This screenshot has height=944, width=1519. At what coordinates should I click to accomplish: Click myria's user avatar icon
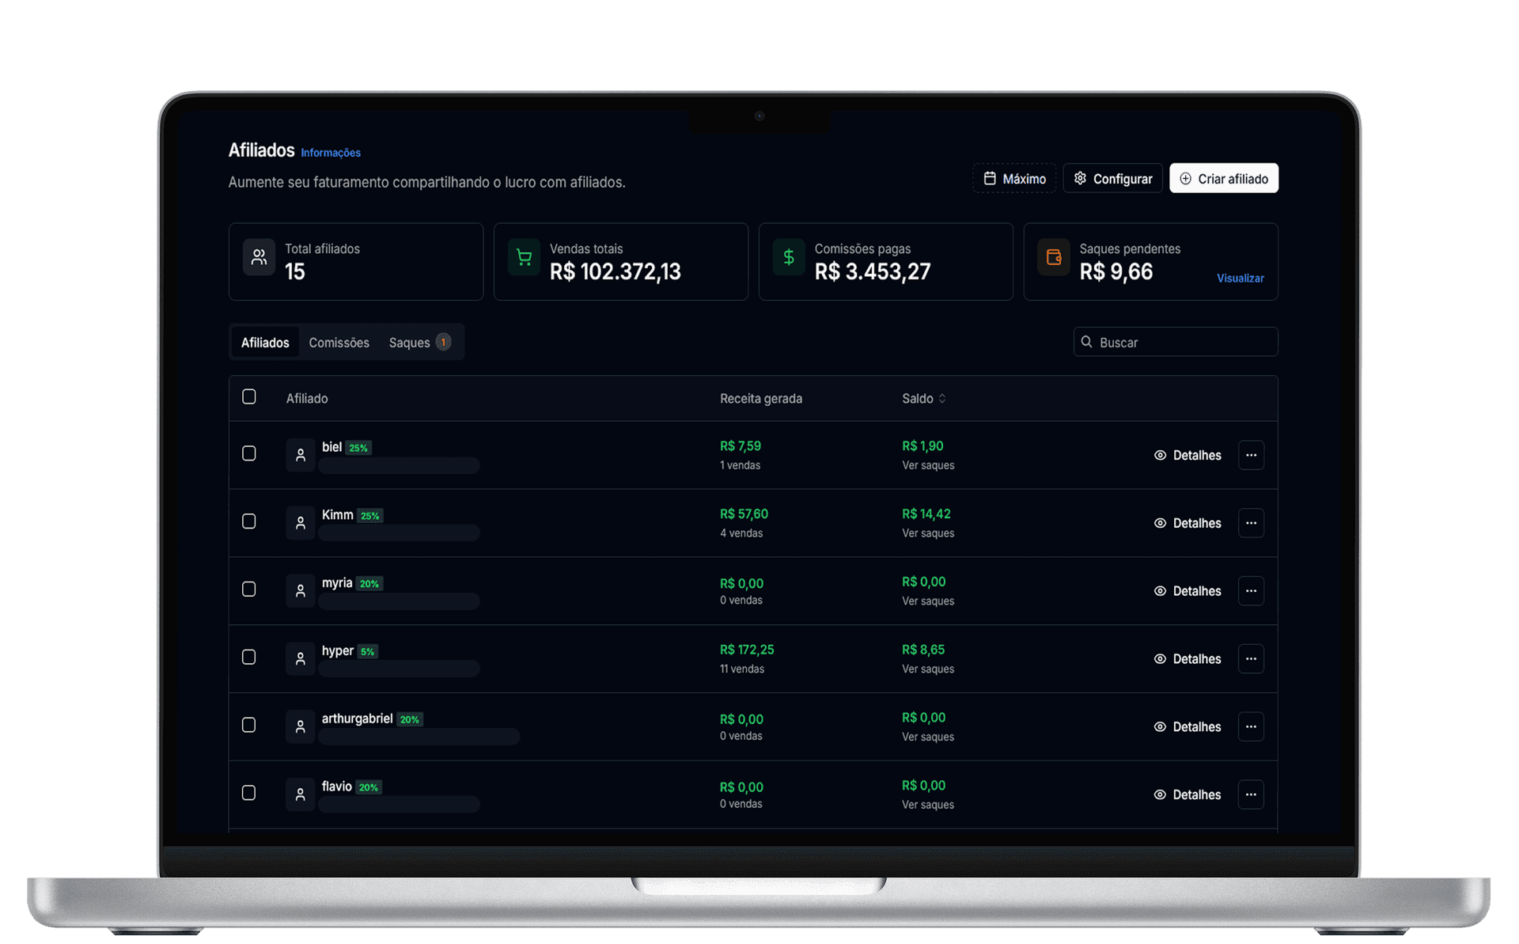tap(301, 591)
